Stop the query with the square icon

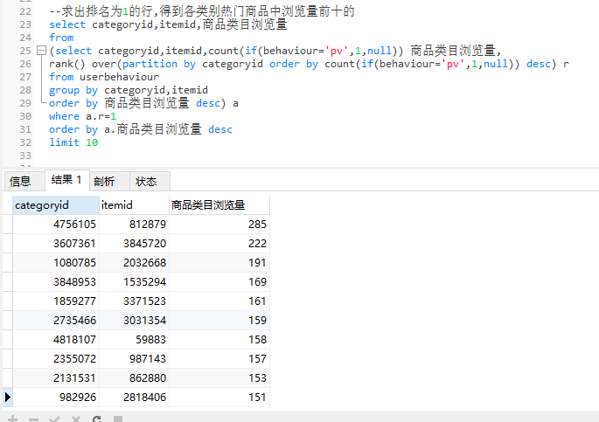point(118,419)
